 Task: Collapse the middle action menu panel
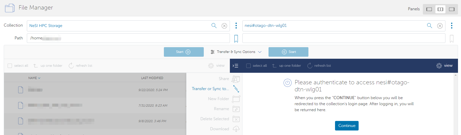pos(235,66)
